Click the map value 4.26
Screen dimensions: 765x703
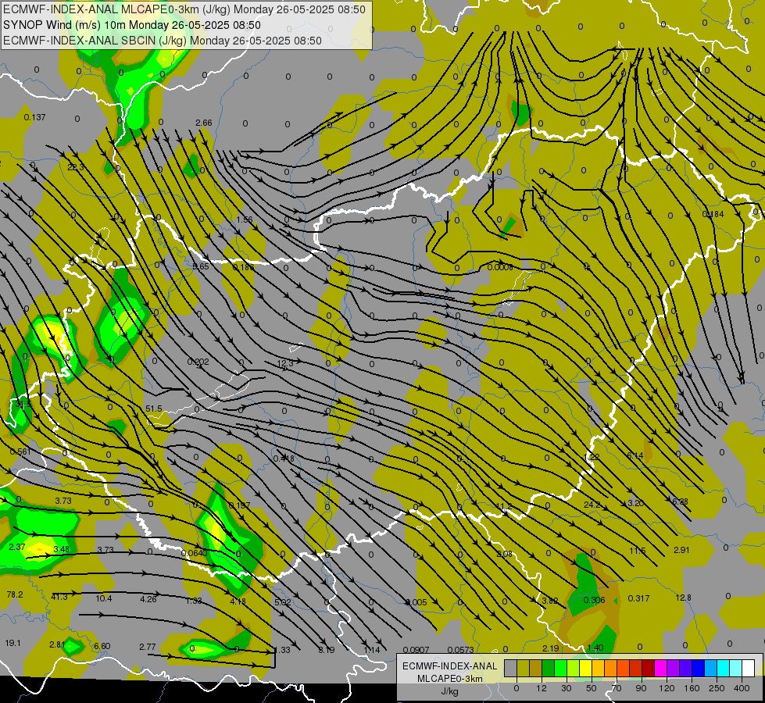point(148,599)
